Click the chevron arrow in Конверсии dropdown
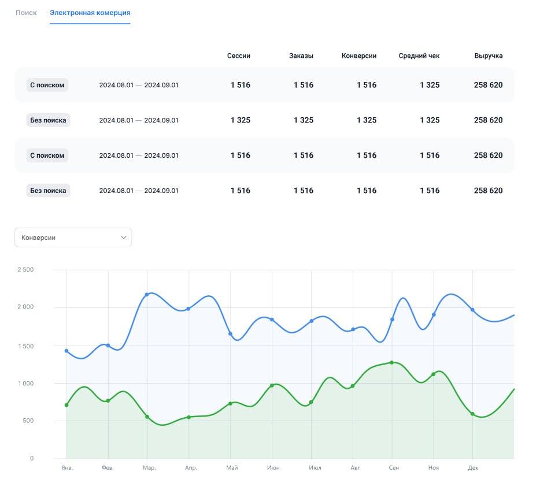 click(124, 237)
